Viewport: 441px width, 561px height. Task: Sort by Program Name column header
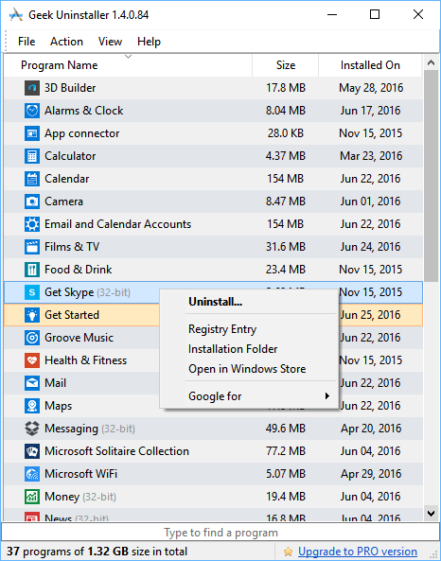[x=128, y=65]
